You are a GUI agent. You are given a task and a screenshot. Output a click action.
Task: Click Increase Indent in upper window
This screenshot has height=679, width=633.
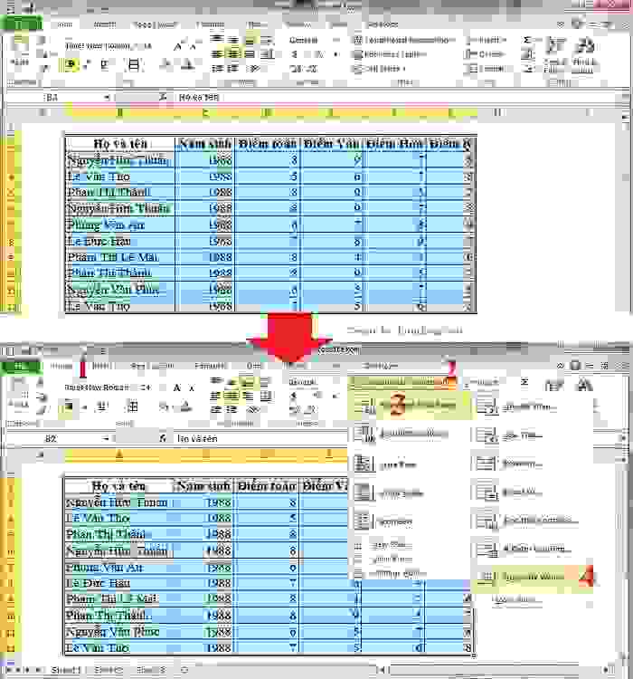point(233,69)
